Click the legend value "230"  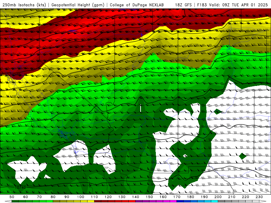point(259,197)
